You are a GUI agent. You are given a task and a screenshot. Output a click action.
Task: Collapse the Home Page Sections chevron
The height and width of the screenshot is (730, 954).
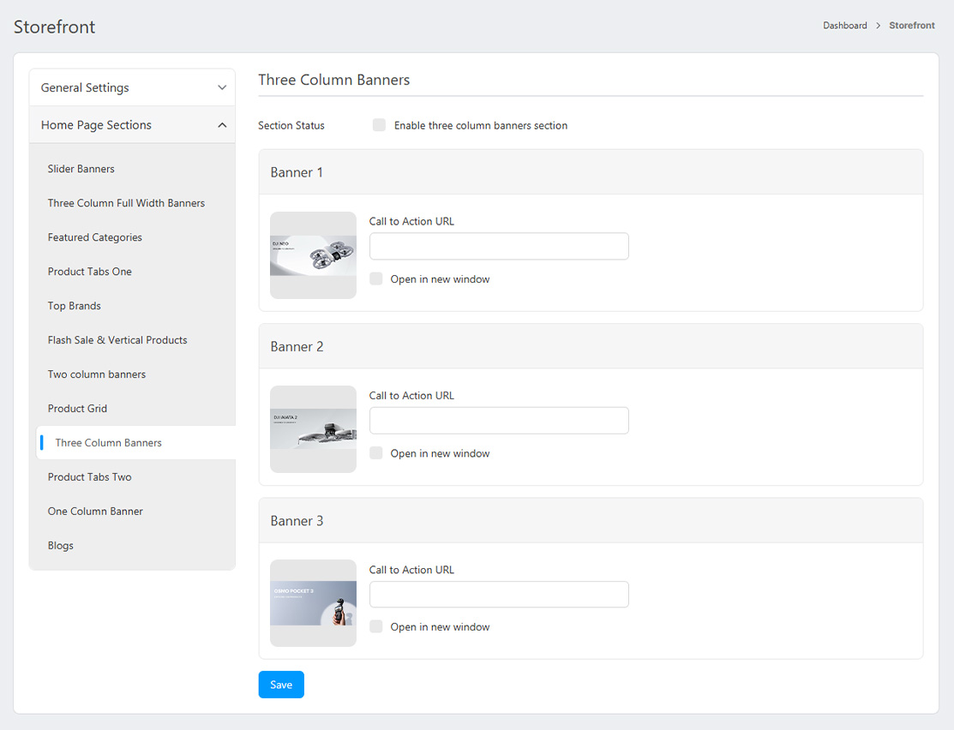[x=222, y=125]
